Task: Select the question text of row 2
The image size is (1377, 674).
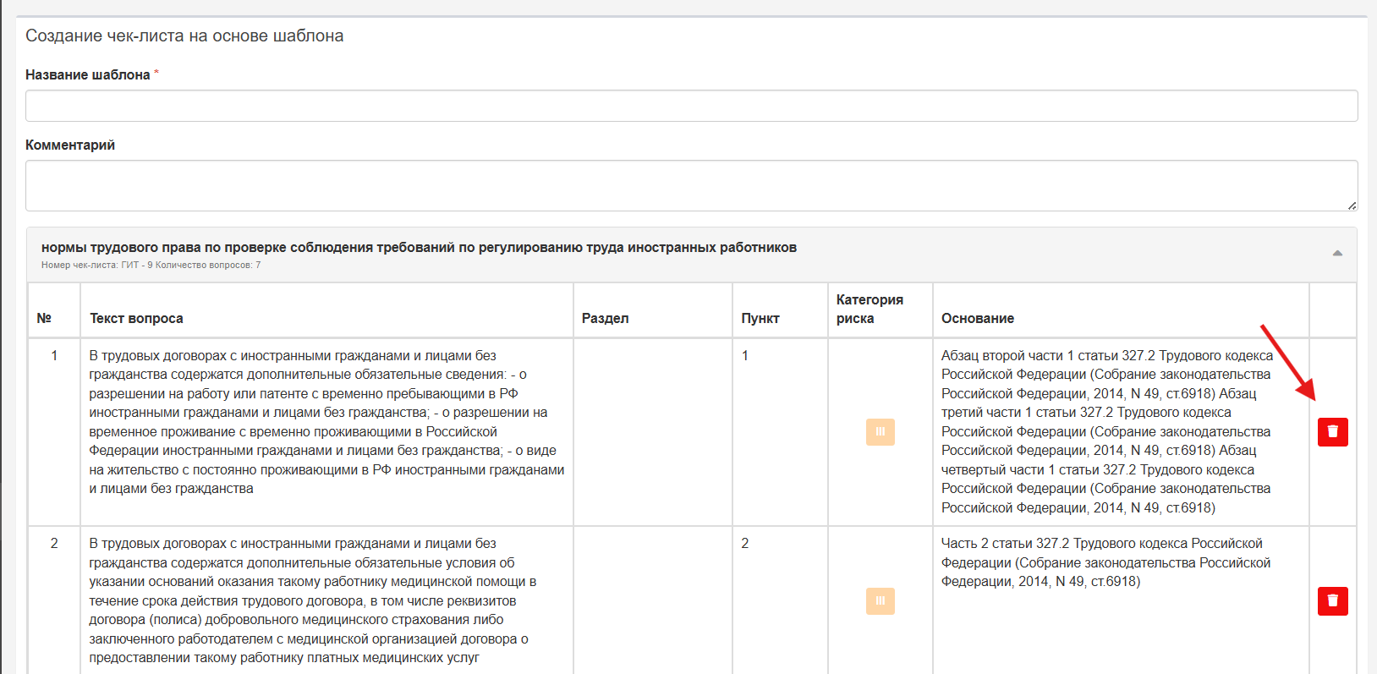Action: point(313,600)
